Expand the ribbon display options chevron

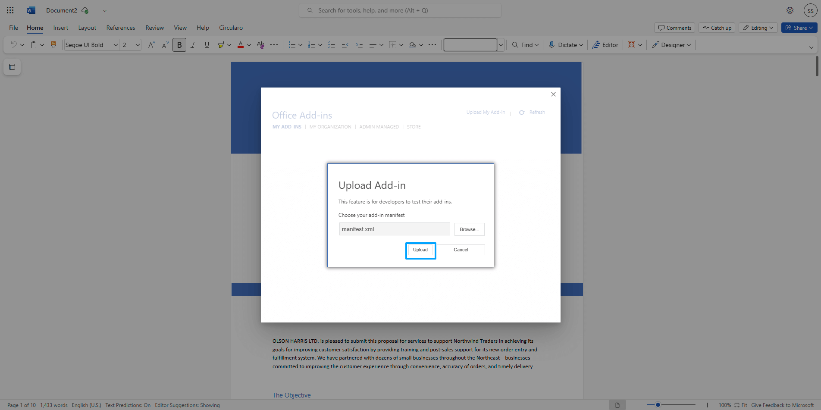coord(811,47)
